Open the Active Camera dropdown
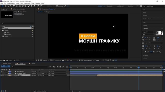The width and height of the screenshot is (165, 92). click(89, 60)
